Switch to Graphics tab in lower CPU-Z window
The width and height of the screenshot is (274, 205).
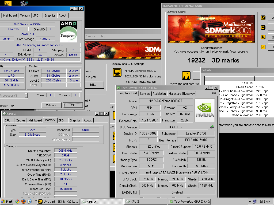pos(75,120)
